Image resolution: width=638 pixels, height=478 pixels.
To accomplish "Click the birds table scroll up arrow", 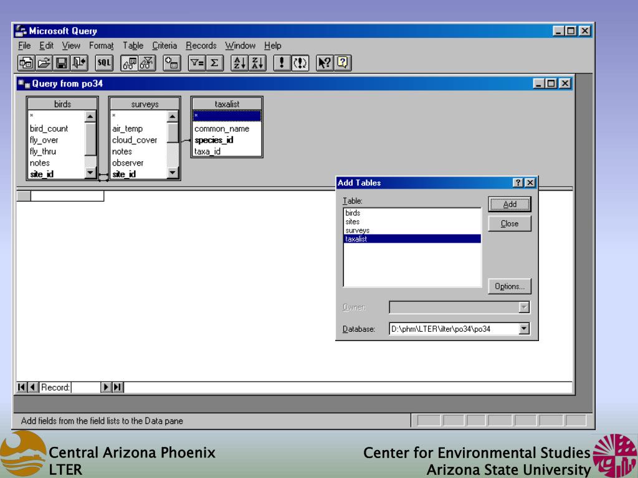I will coord(90,116).
